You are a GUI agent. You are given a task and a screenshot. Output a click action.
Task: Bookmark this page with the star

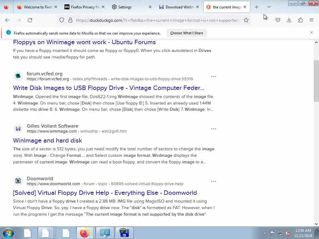coord(246,20)
